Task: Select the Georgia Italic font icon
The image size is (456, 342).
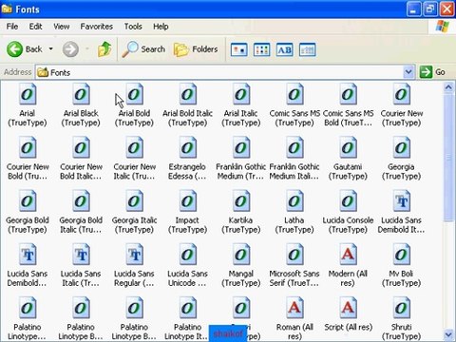Action: 135,201
